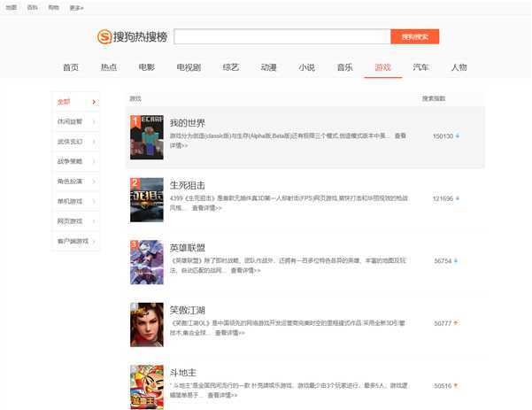532x410 pixels.
Task: Click the 笑傲江湖 game title
Action: [x=188, y=310]
